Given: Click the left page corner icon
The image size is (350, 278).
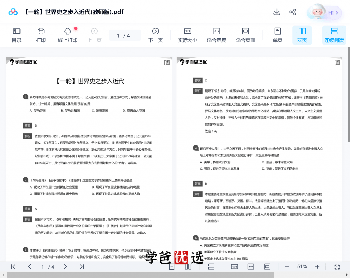Looking at the screenshot, I should (x=167, y=62).
